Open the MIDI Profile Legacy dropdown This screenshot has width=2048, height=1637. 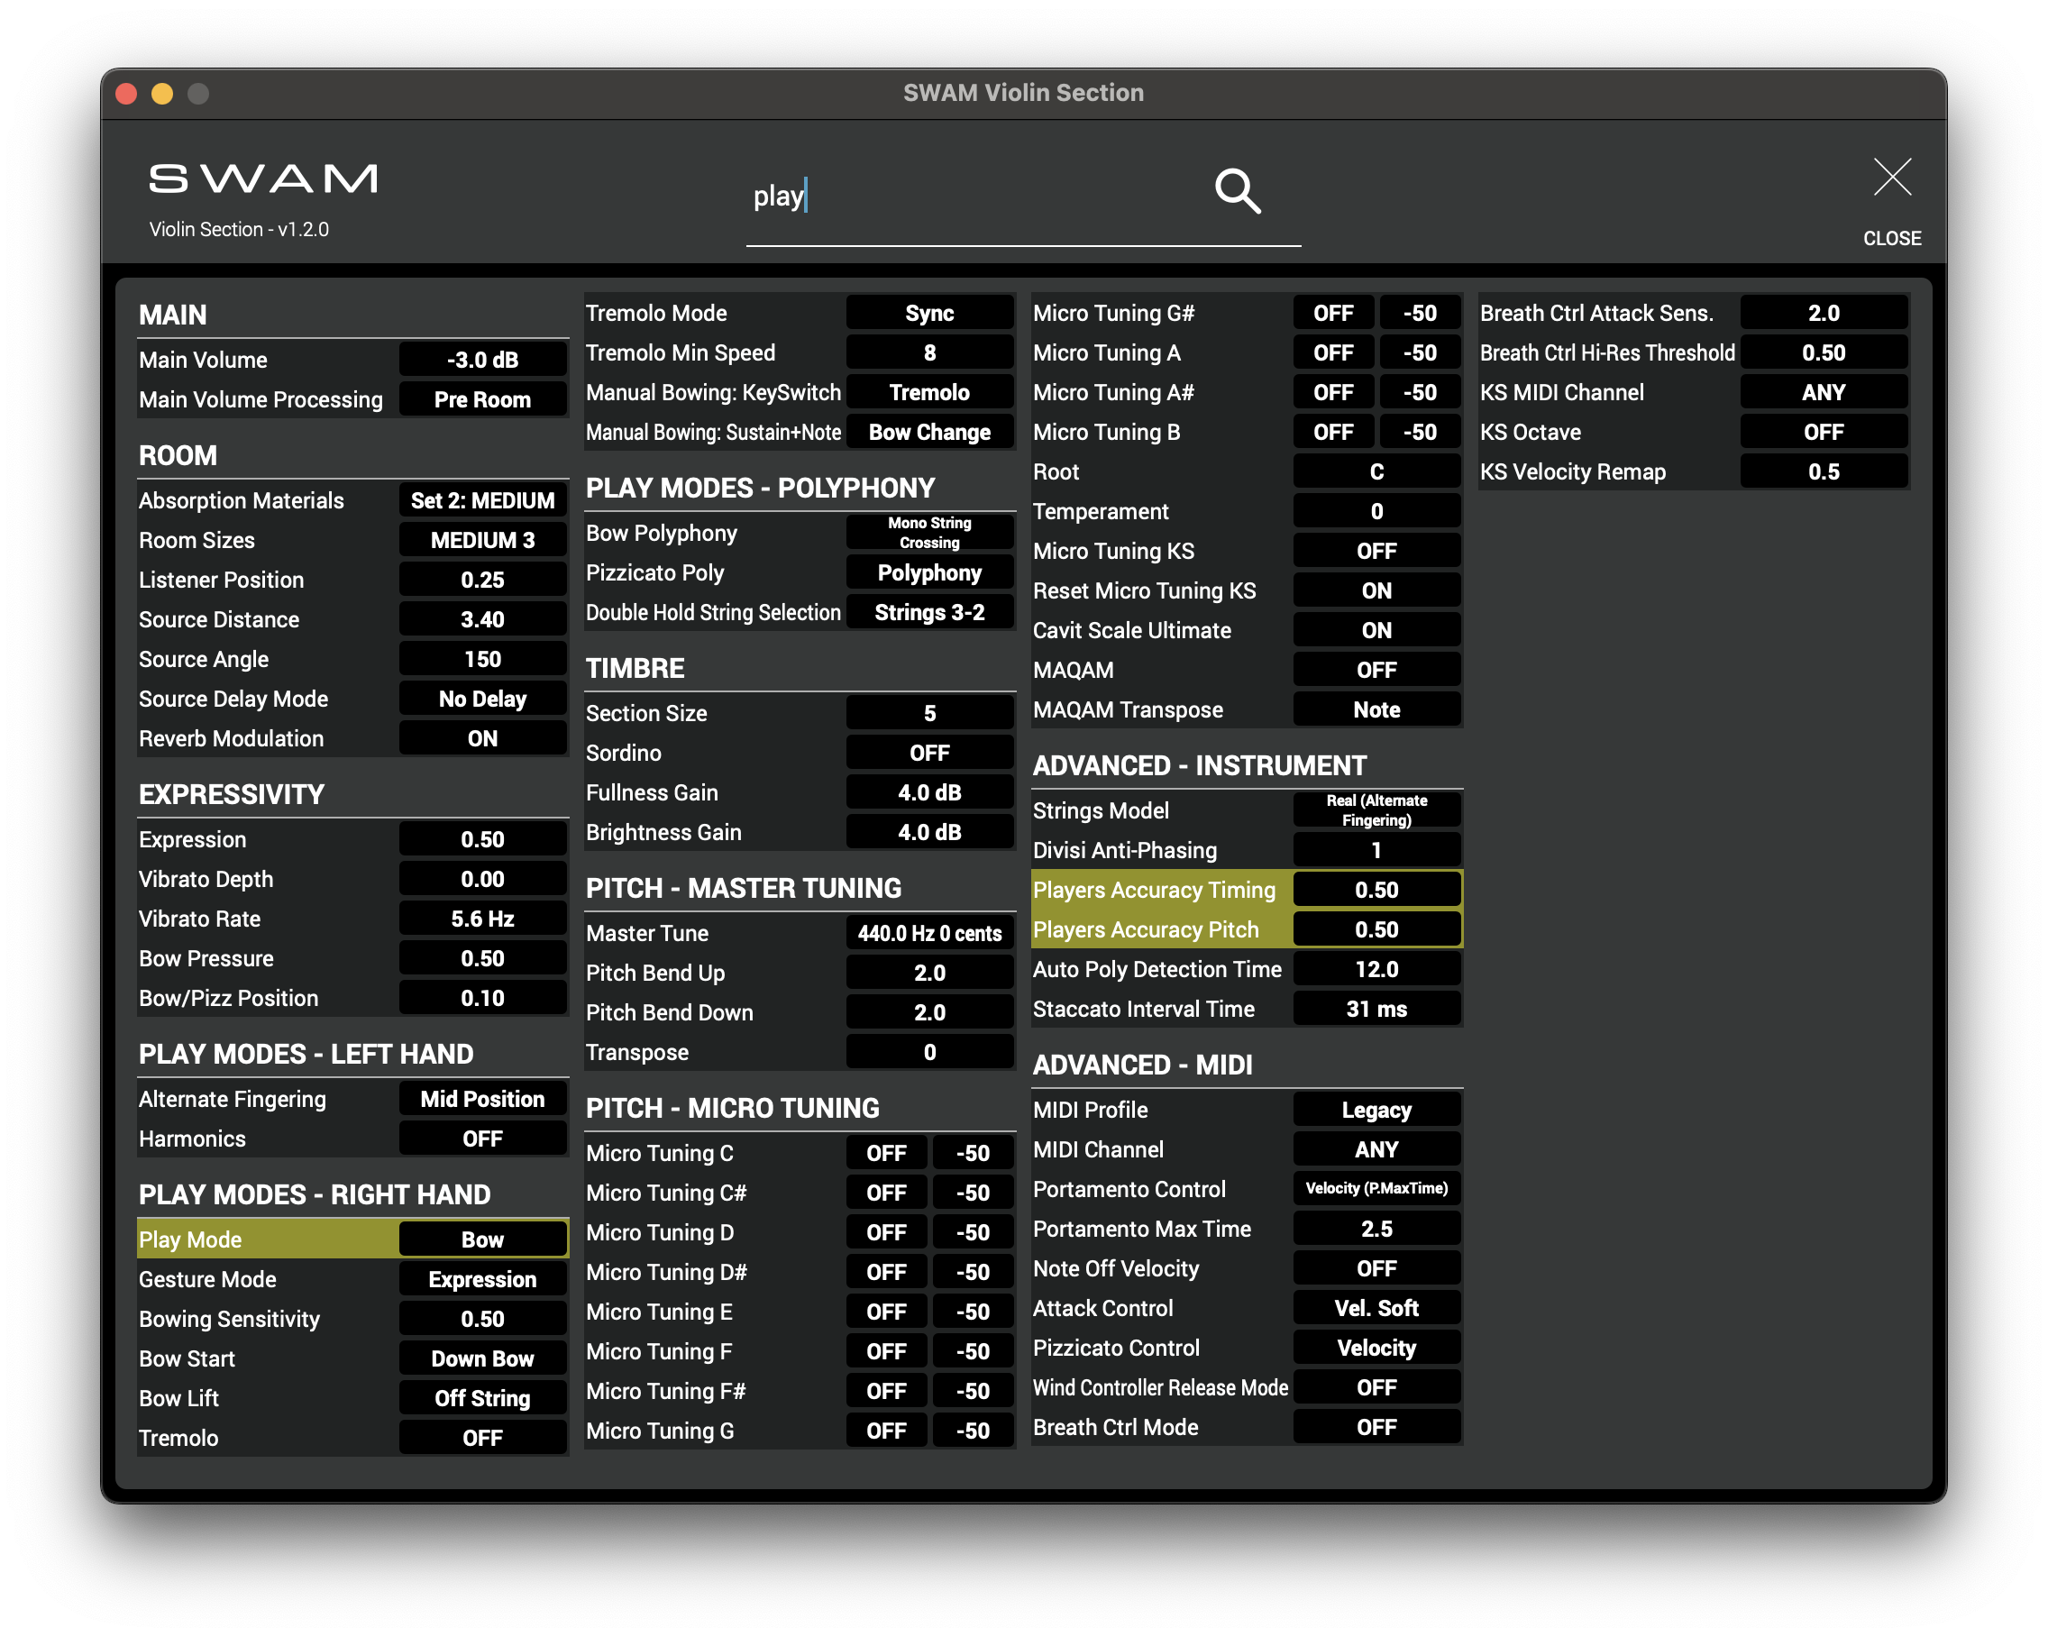click(1376, 1110)
